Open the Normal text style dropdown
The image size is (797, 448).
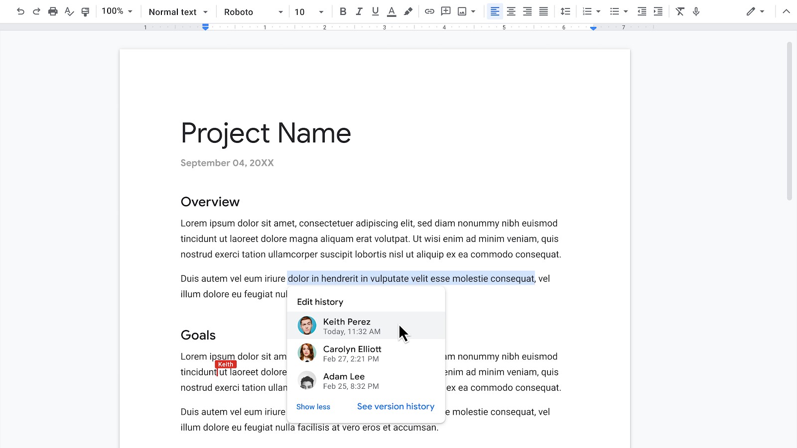pyautogui.click(x=178, y=11)
